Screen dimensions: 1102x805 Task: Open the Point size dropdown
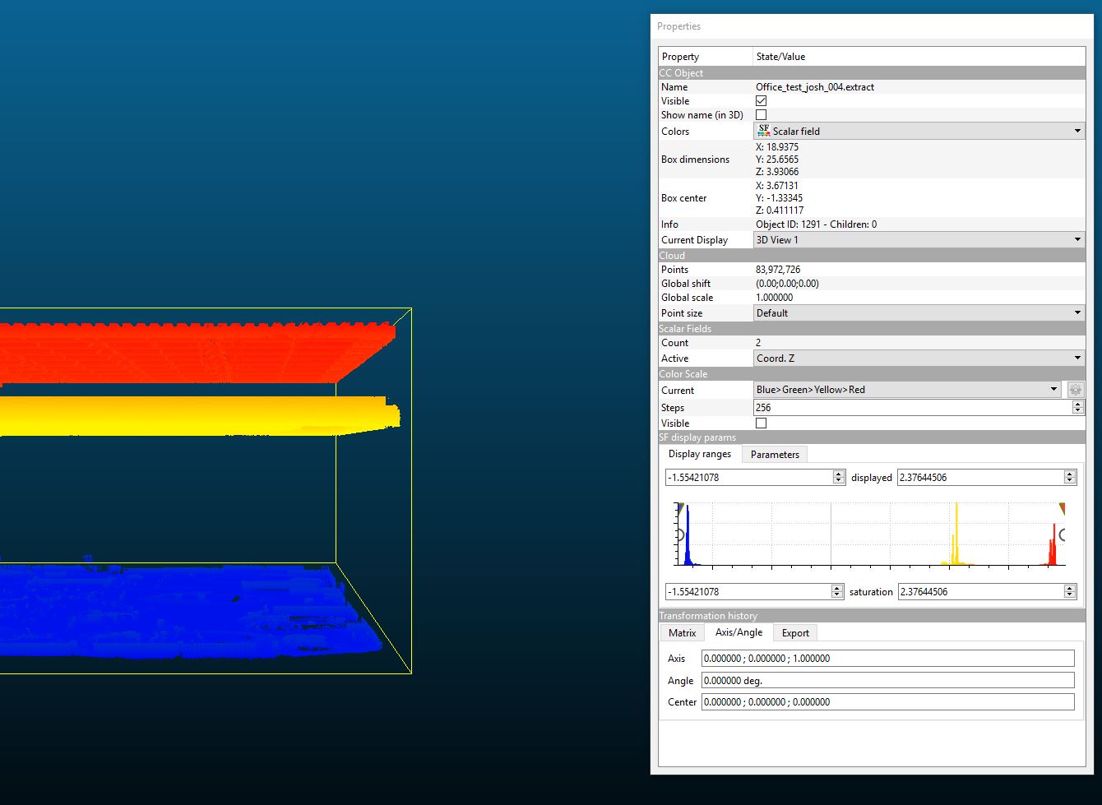(919, 313)
